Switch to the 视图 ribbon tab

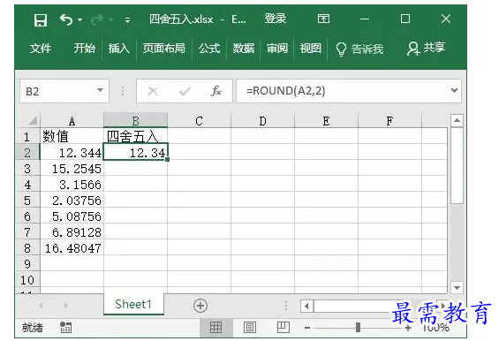click(x=311, y=49)
